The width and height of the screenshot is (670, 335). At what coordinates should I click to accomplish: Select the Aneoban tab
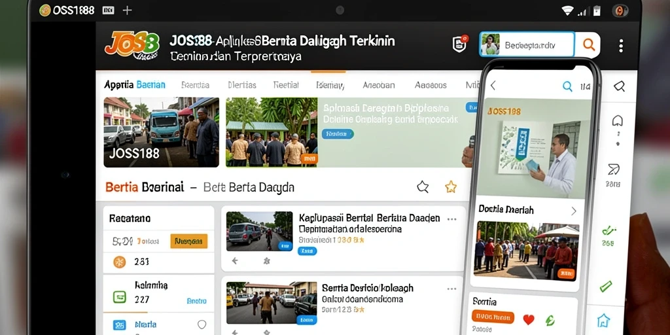[x=379, y=85]
